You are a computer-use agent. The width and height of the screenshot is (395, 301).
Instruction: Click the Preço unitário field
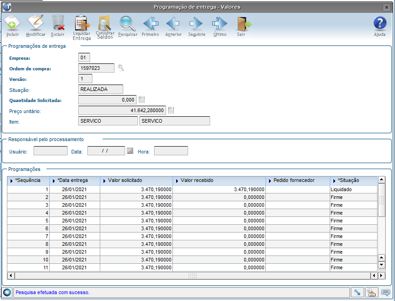122,110
